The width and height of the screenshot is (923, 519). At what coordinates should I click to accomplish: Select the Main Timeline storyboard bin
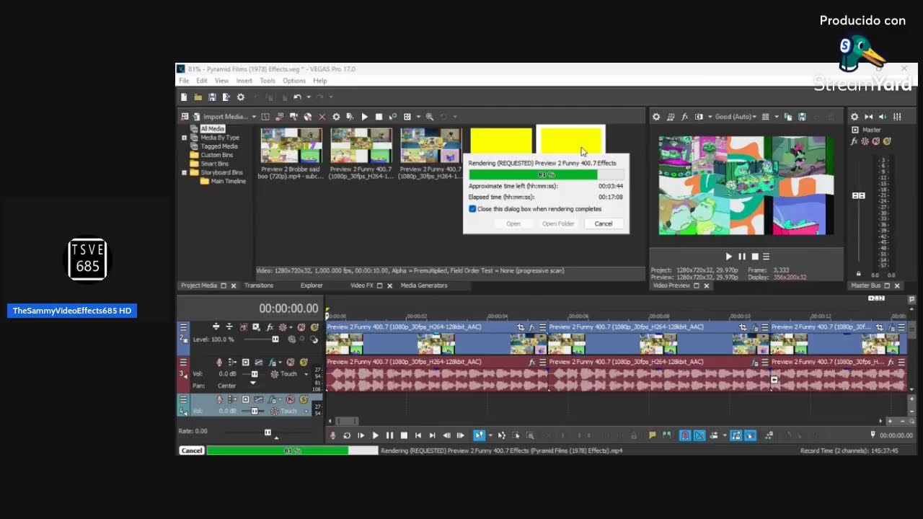point(228,181)
